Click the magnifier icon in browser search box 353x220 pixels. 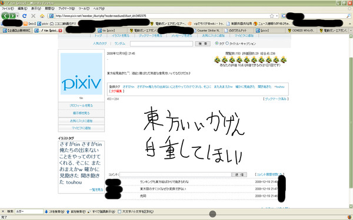348,16
